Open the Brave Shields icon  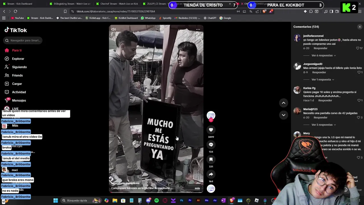coord(264,11)
